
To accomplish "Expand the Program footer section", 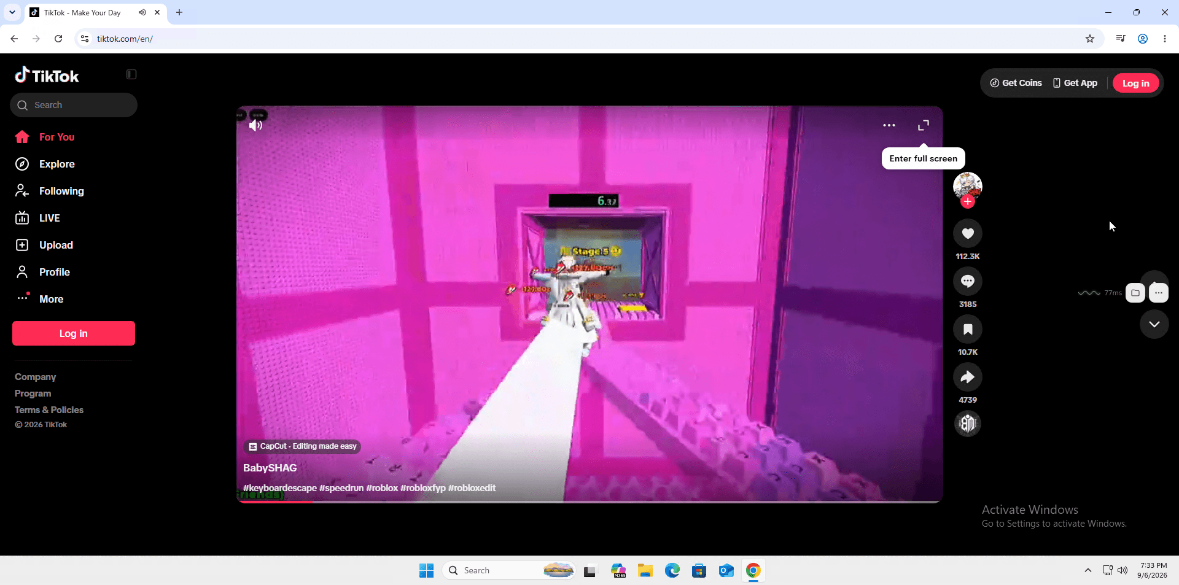I will [x=33, y=393].
